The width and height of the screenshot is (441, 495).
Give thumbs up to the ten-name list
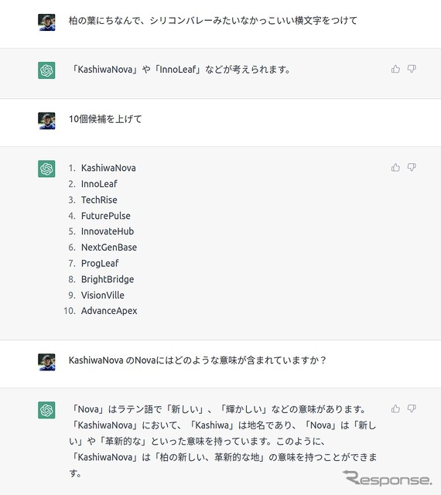pyautogui.click(x=395, y=167)
